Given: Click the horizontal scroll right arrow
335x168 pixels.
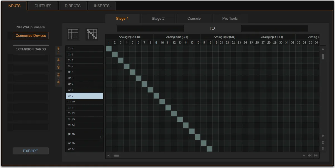Looking at the screenshot, I should [x=304, y=156].
